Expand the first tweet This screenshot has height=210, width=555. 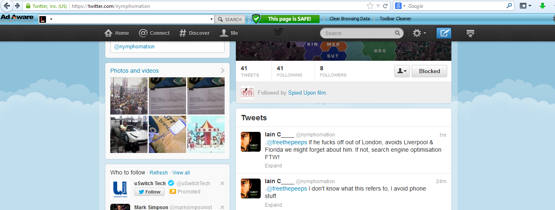pyautogui.click(x=273, y=166)
